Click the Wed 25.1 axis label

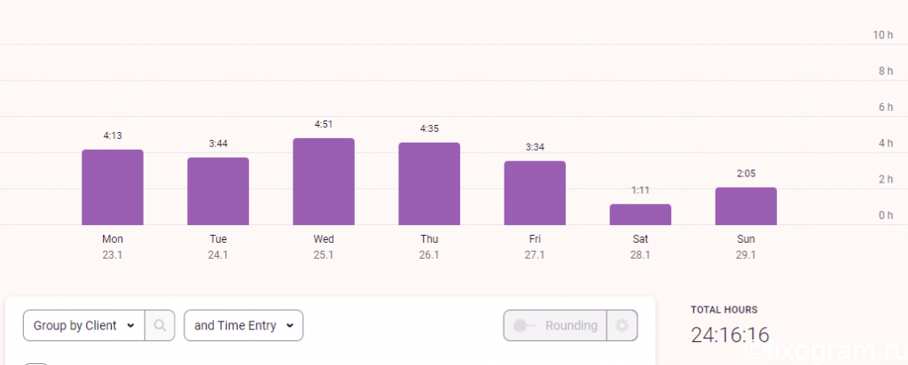324,247
